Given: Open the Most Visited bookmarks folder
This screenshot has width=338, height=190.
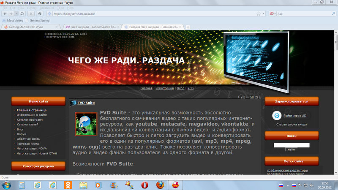Looking at the screenshot, I should [x=13, y=20].
